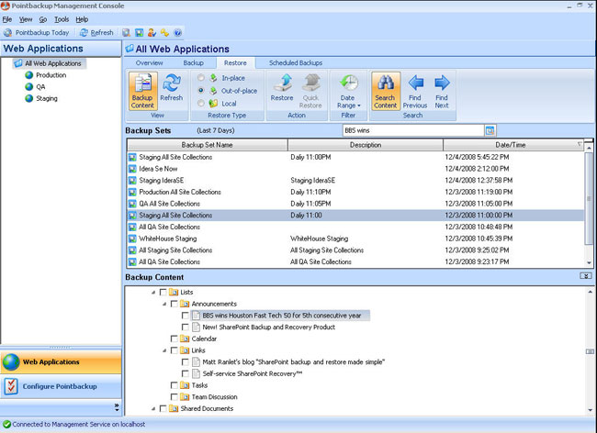Image resolution: width=597 pixels, height=433 pixels.
Task: Open the Tools menu
Action: pyautogui.click(x=62, y=19)
